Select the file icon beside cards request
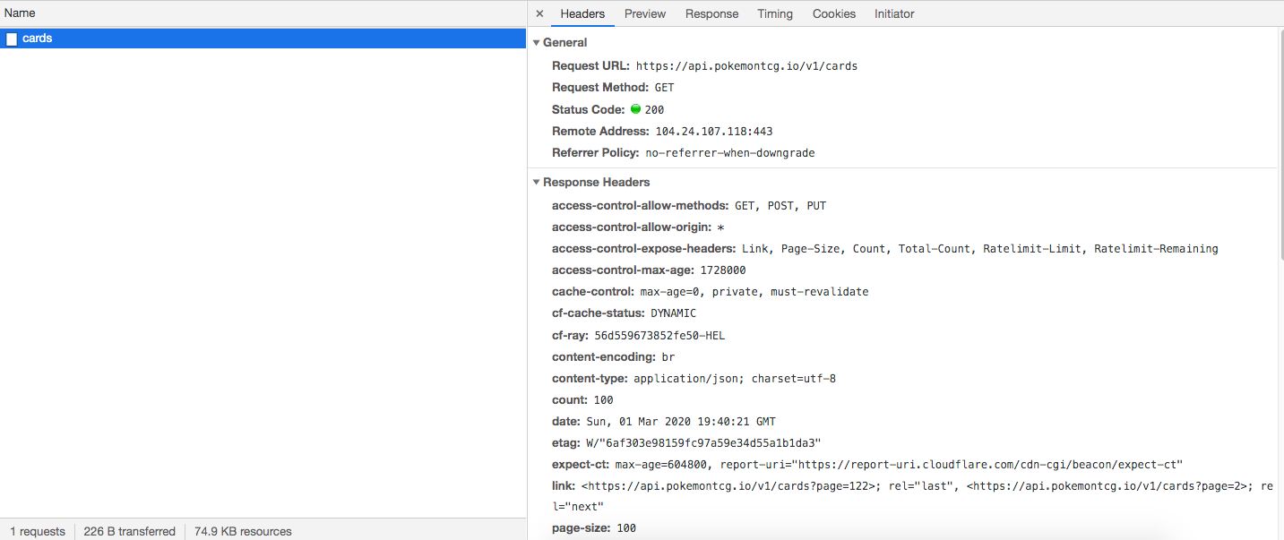The height and width of the screenshot is (540, 1284). tap(12, 39)
